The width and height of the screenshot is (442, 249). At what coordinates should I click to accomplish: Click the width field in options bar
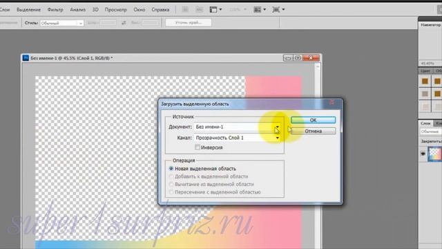(x=108, y=23)
